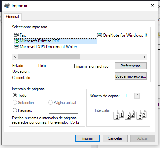Focus the Páginas range text field
Screen dimensions: 160x148
63,110
